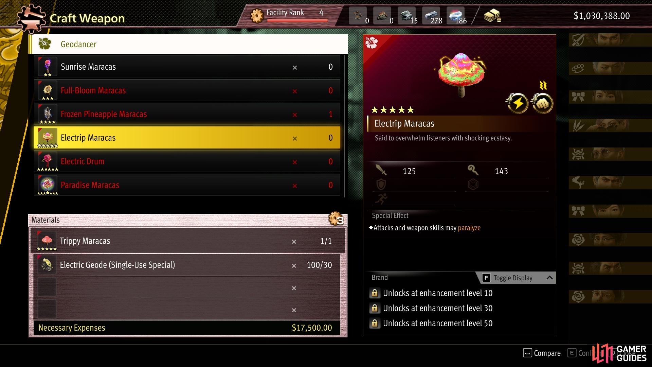
Task: Click the Facility Rank progress bar
Action: click(x=297, y=20)
